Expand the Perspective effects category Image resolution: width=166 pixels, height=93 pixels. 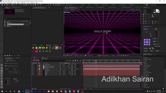click(x=143, y=71)
